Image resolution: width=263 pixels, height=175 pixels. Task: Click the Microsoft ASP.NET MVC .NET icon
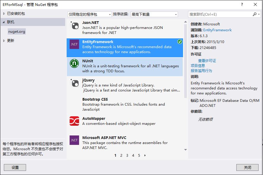pyautogui.click(x=74, y=140)
